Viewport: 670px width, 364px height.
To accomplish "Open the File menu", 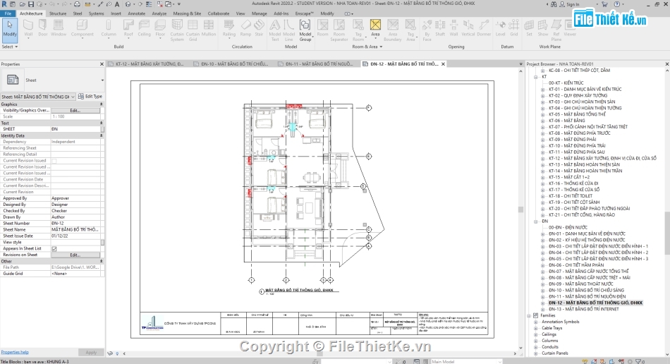I will coord(8,13).
